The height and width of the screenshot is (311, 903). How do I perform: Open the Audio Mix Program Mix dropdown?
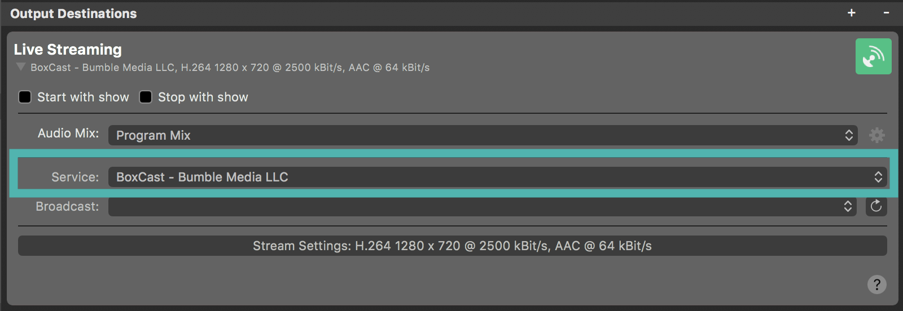coord(483,135)
